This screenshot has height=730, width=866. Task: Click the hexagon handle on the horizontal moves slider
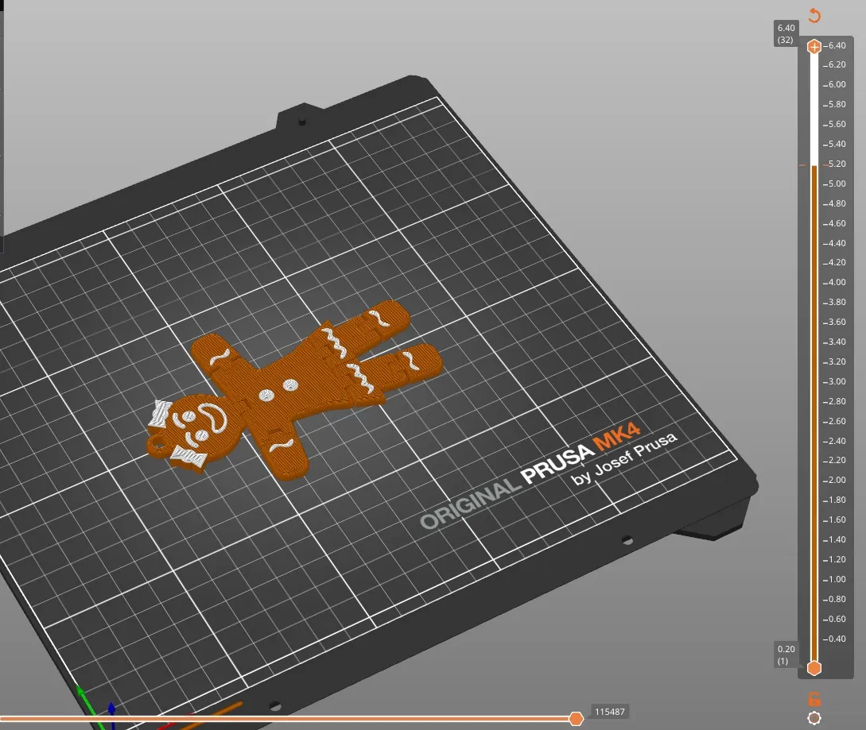(x=577, y=718)
